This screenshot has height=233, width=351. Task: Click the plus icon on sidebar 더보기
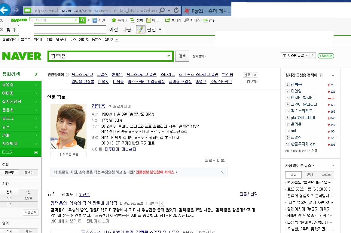click(x=36, y=153)
